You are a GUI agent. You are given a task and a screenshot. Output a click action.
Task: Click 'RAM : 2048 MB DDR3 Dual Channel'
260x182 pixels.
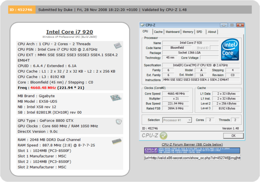(x=49, y=140)
